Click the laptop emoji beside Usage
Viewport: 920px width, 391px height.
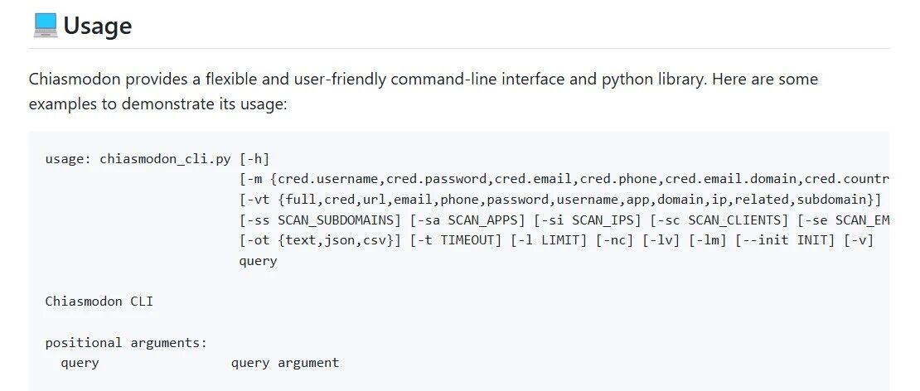[46, 27]
